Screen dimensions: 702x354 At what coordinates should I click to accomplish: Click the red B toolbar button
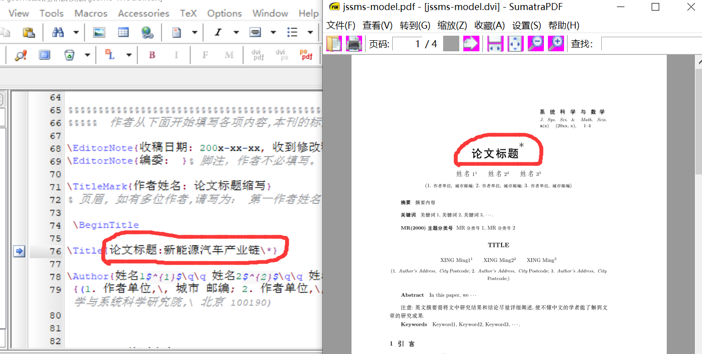point(152,55)
